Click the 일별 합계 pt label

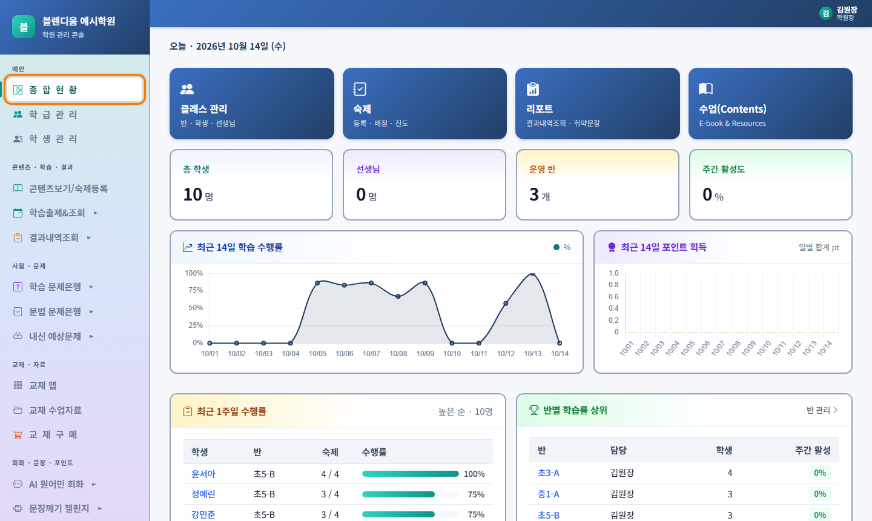click(x=819, y=247)
